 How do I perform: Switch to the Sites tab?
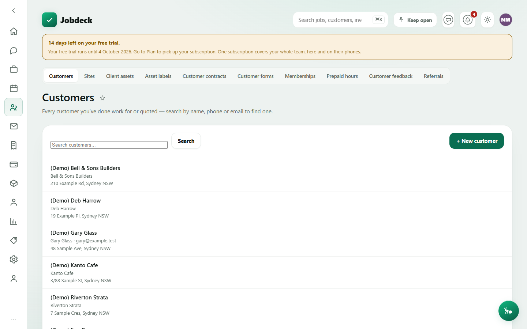coord(89,76)
